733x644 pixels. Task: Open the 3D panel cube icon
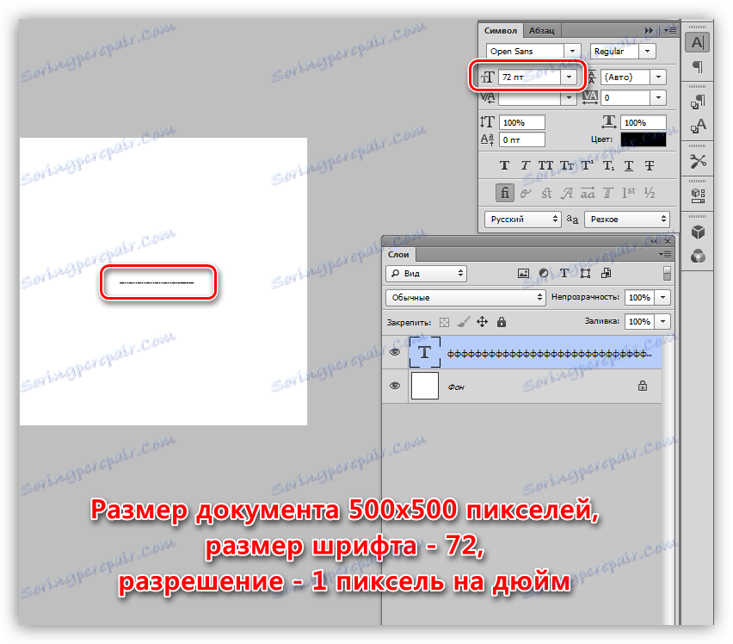coord(698,232)
